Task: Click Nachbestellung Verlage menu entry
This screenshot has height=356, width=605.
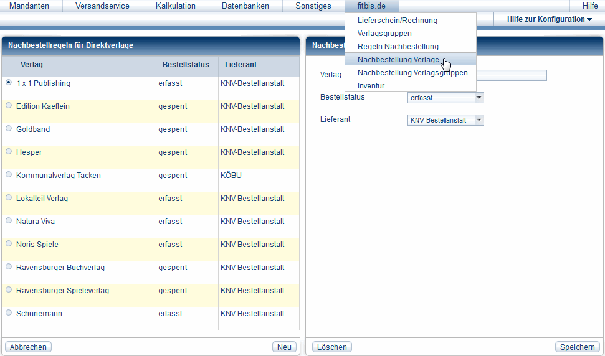Action: (398, 60)
